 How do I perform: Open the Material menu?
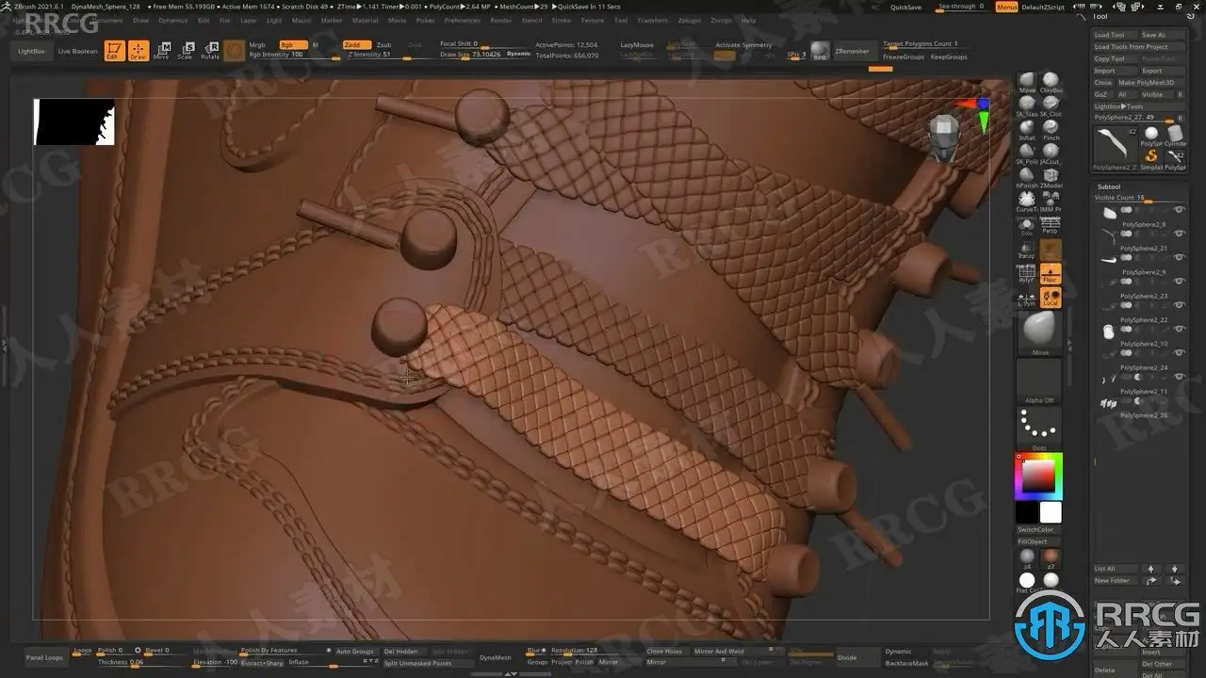coord(365,20)
